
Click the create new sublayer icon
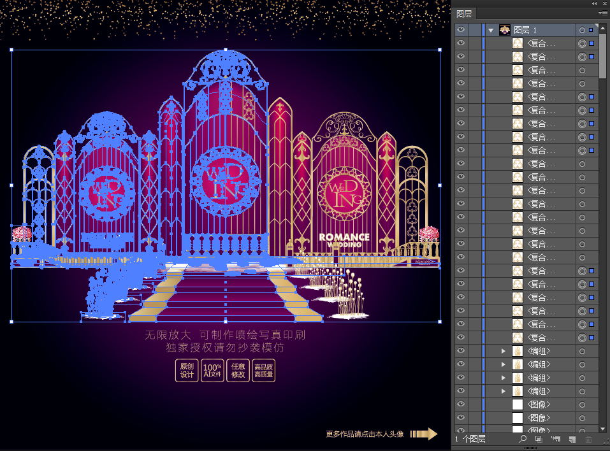point(556,439)
